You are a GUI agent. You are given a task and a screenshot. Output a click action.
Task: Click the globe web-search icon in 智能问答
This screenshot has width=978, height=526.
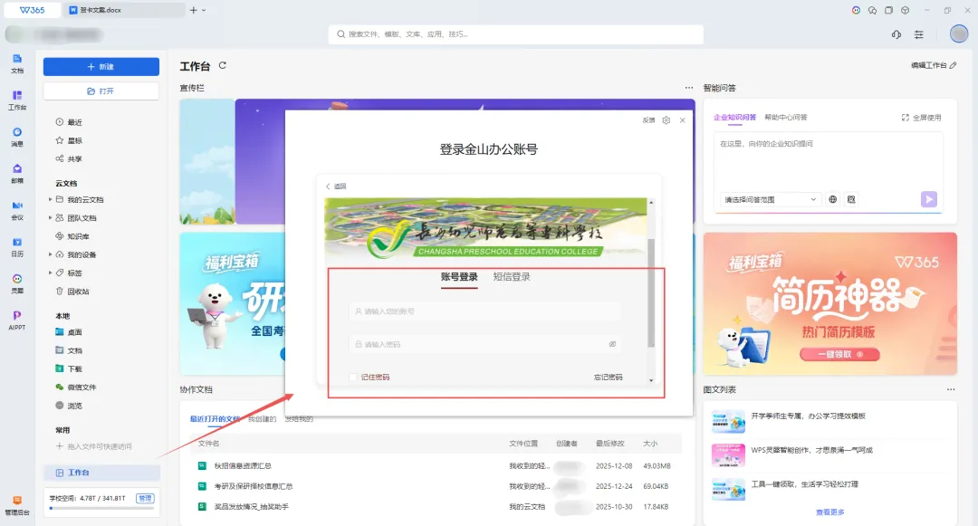(x=833, y=199)
